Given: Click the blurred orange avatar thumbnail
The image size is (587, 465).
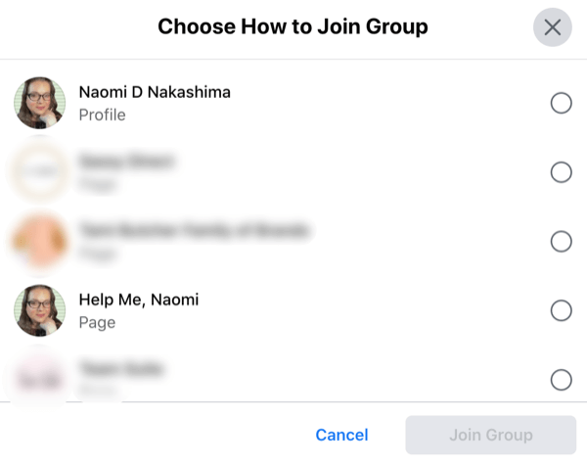Looking at the screenshot, I should [40, 241].
